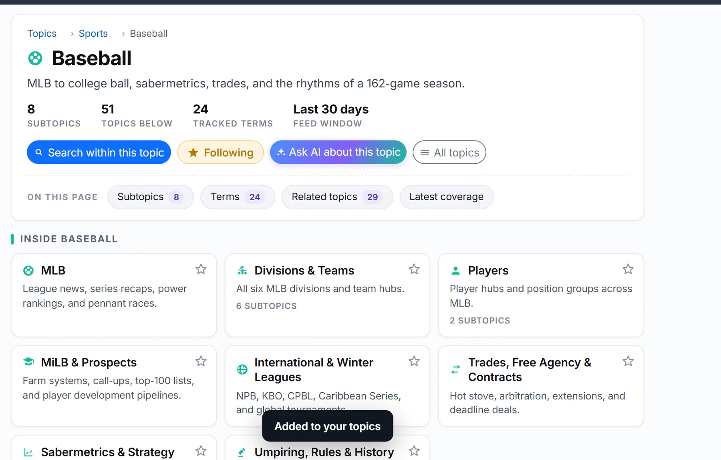Open Sabermetrics & Strategy title
721x460 pixels.
[107, 452]
